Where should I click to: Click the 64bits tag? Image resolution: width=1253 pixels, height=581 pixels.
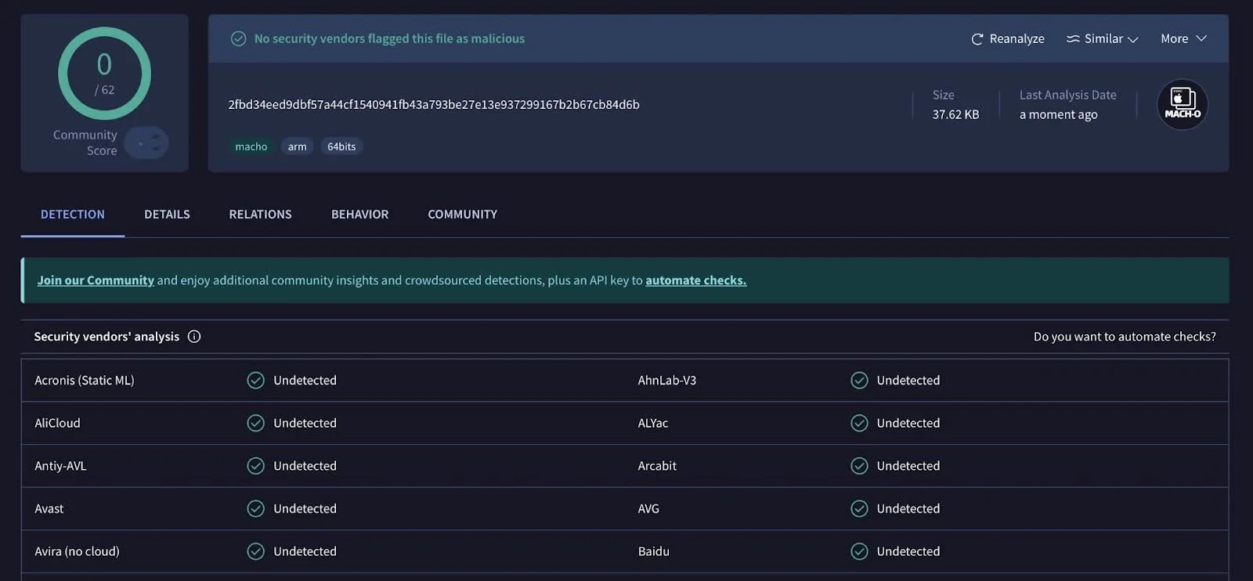point(341,146)
